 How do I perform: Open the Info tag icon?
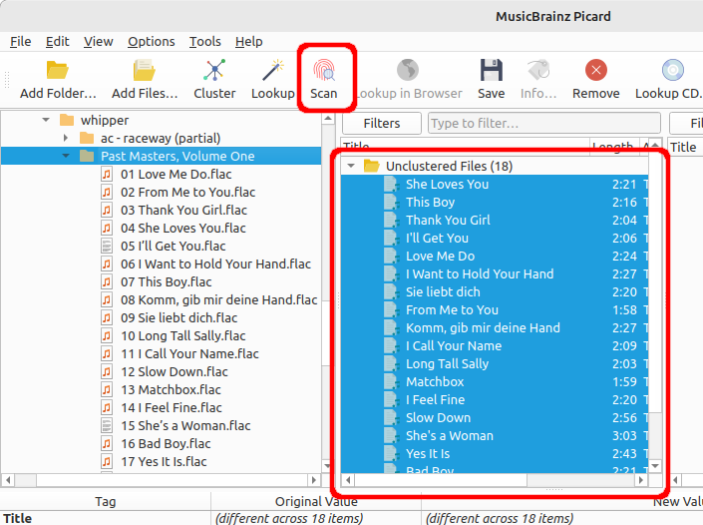point(538,71)
